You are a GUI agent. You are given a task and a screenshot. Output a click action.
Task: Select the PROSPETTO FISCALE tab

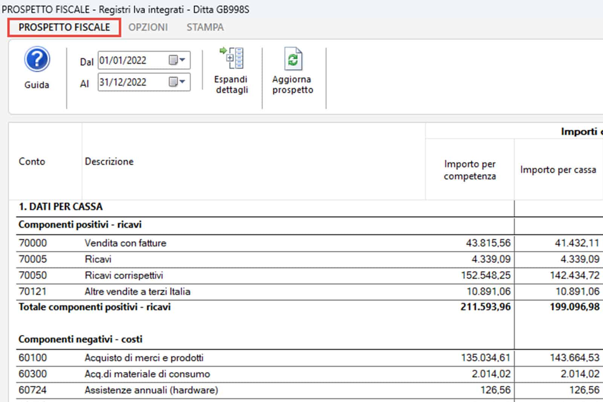[64, 28]
